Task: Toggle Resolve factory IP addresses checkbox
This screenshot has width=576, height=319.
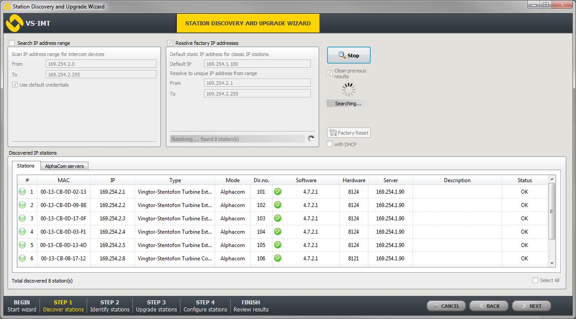Action: click(x=170, y=43)
